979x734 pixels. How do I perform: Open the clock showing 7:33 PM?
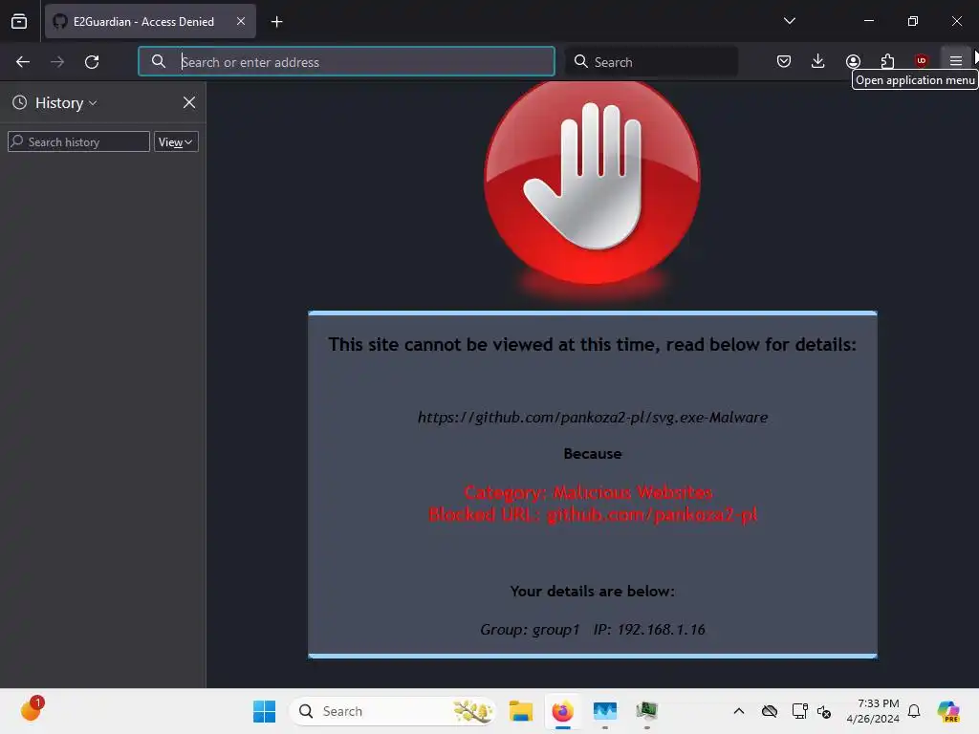[873, 711]
